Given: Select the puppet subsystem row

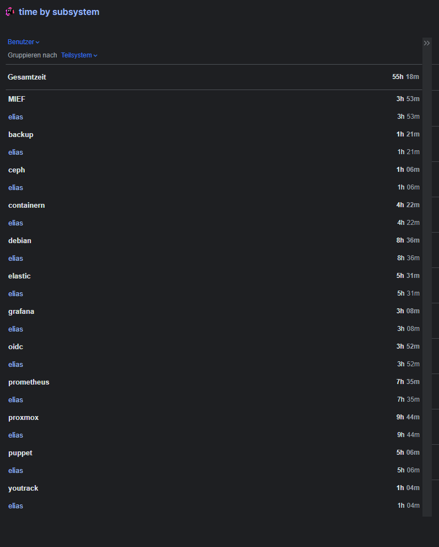Looking at the screenshot, I should [x=20, y=453].
